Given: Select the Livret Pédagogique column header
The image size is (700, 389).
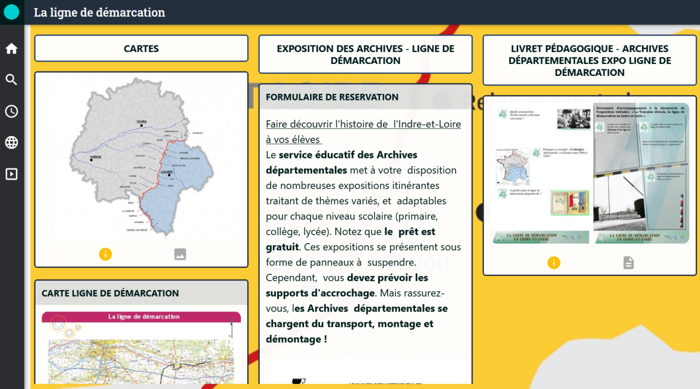Looking at the screenshot, I should (590, 61).
